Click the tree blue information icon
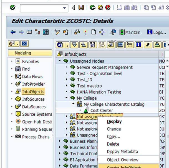 pyautogui.click(x=138, y=45)
